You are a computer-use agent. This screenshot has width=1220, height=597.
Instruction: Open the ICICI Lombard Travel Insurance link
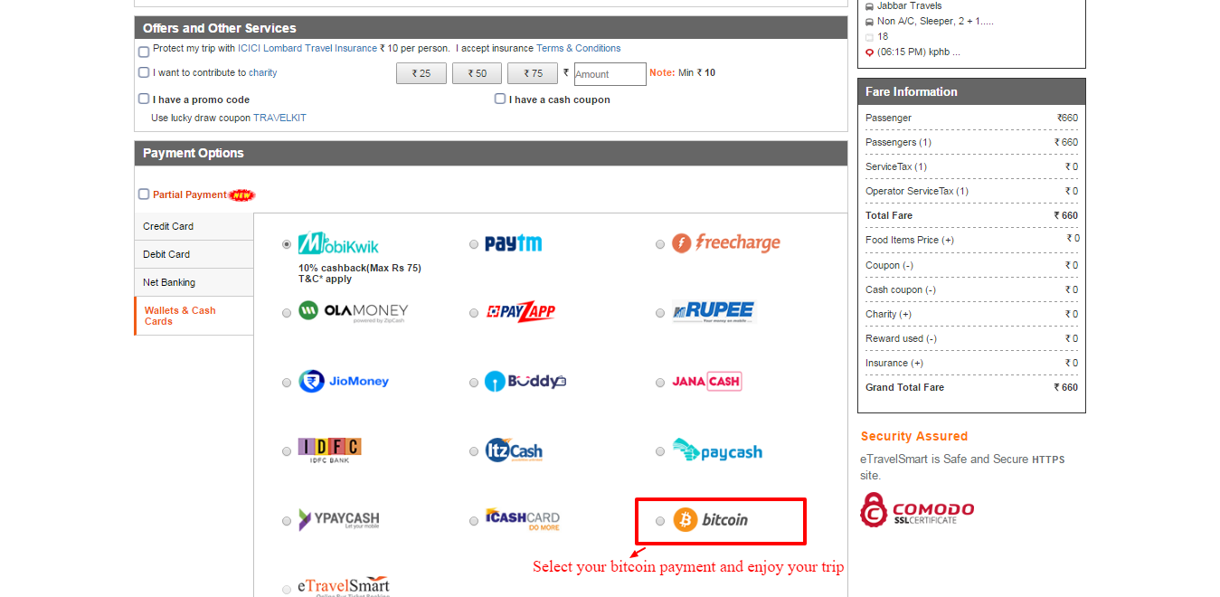(x=307, y=49)
